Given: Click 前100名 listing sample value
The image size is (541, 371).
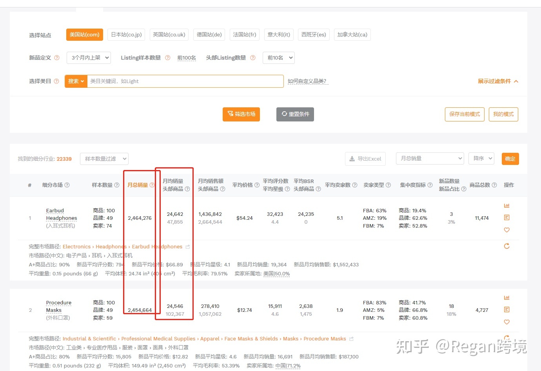Looking at the screenshot, I should 187,58.
